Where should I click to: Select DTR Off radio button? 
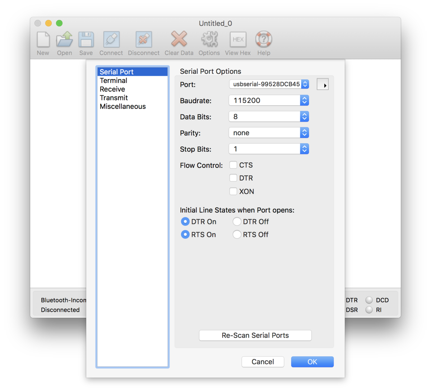pyautogui.click(x=237, y=222)
